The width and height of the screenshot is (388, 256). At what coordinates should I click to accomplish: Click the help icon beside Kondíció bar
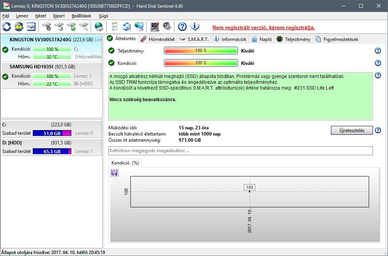click(378, 63)
